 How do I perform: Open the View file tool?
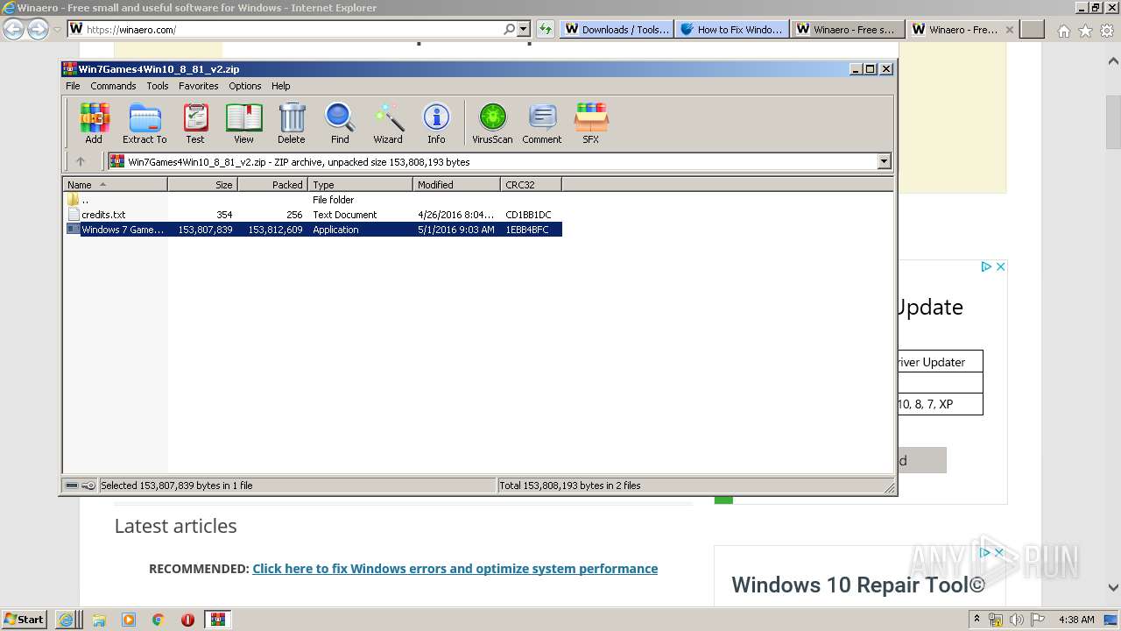coord(243,123)
